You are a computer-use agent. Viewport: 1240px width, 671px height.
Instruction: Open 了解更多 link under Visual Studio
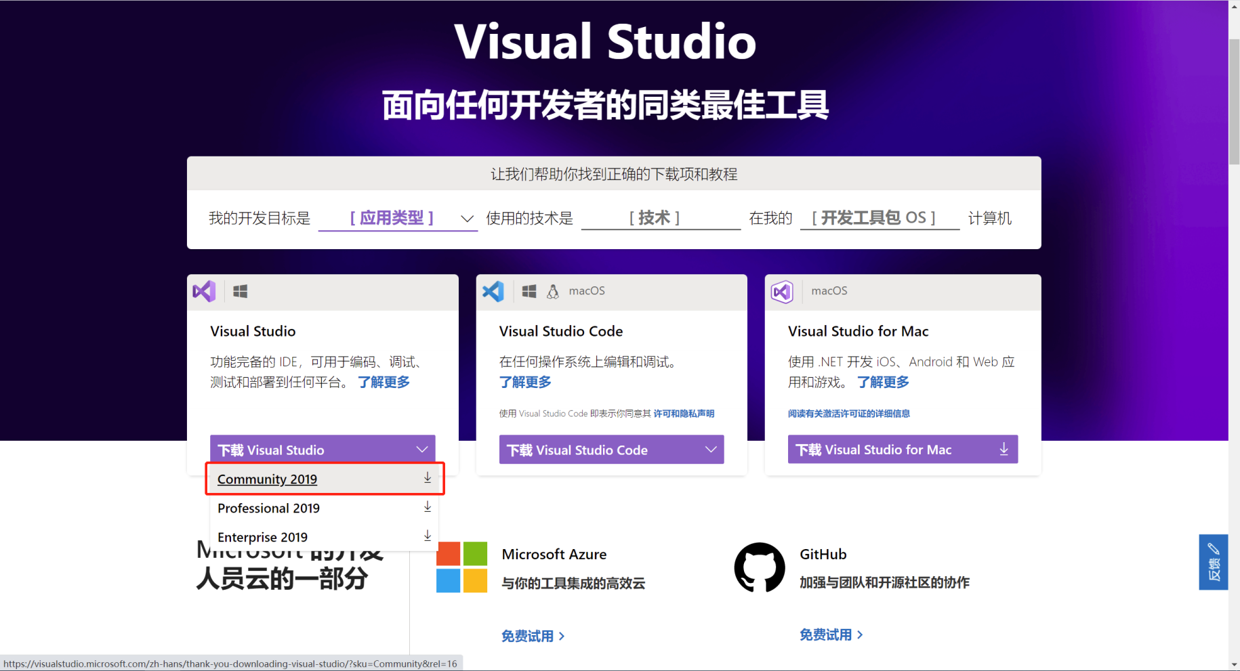384,383
